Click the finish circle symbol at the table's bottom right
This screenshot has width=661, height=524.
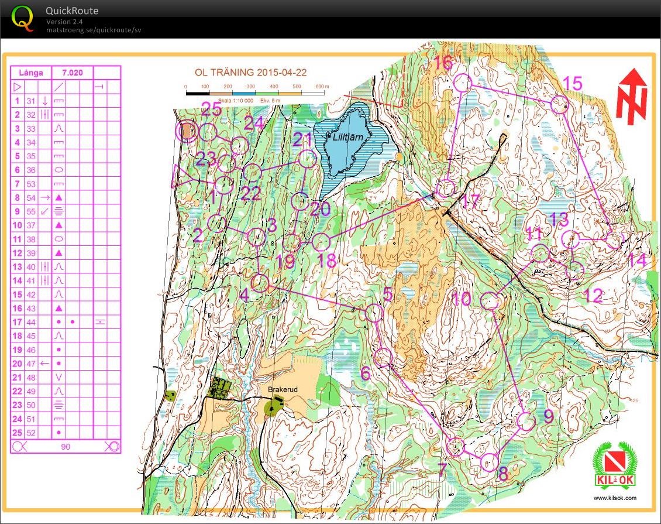112,446
